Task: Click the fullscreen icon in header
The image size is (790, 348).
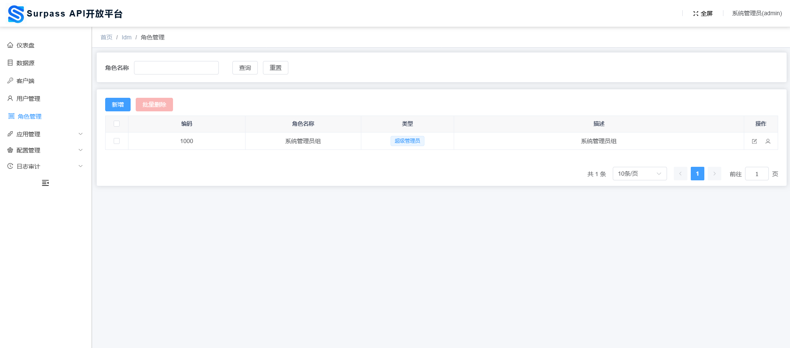Action: pyautogui.click(x=696, y=14)
